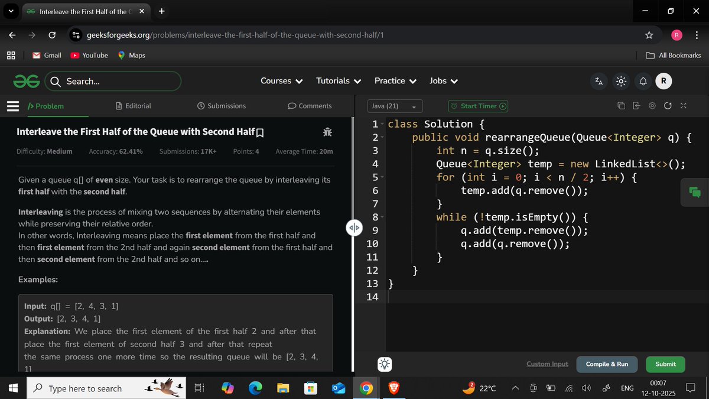Open the Gmail bookmark
Screen dimensions: 709x399
pos(47,55)
